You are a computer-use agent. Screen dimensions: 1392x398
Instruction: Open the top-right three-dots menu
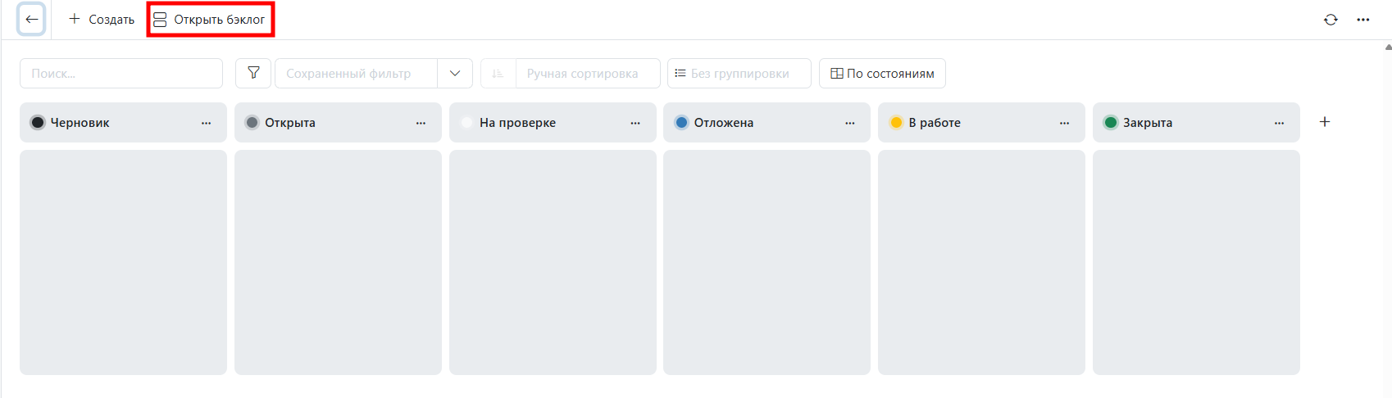tap(1363, 20)
